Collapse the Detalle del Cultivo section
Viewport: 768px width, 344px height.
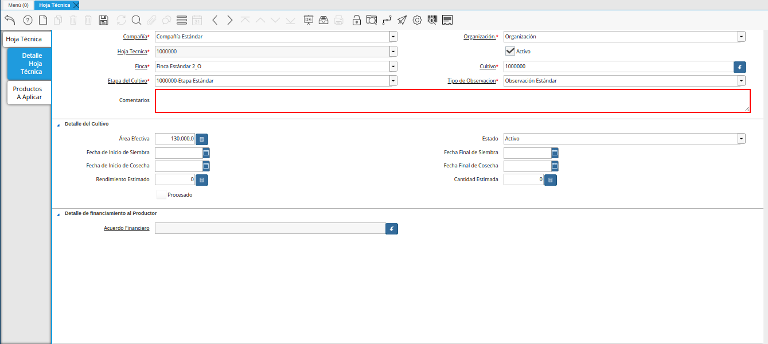59,124
